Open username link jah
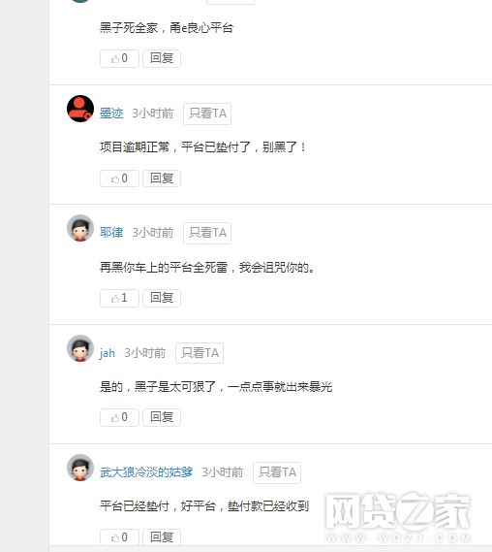 pyautogui.click(x=108, y=353)
